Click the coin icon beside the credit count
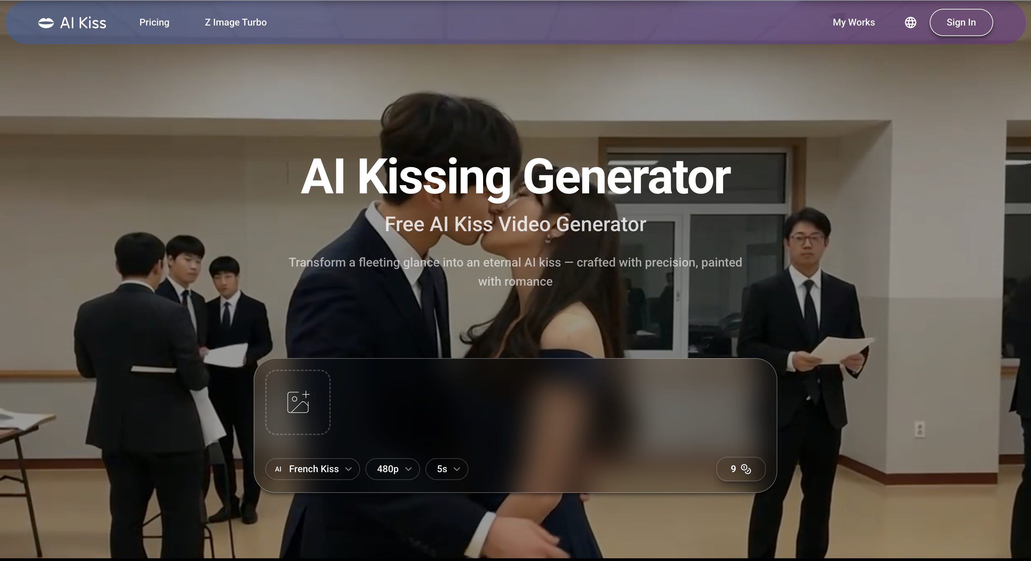 point(745,469)
